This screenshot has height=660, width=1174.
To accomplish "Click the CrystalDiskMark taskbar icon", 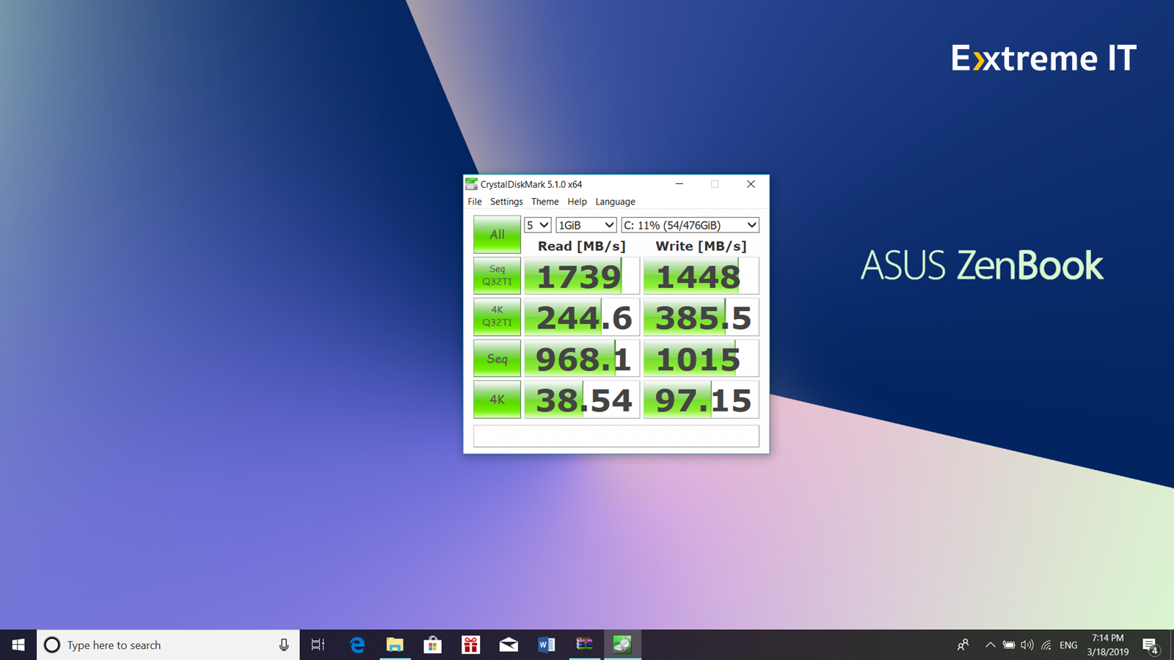I will coord(622,645).
